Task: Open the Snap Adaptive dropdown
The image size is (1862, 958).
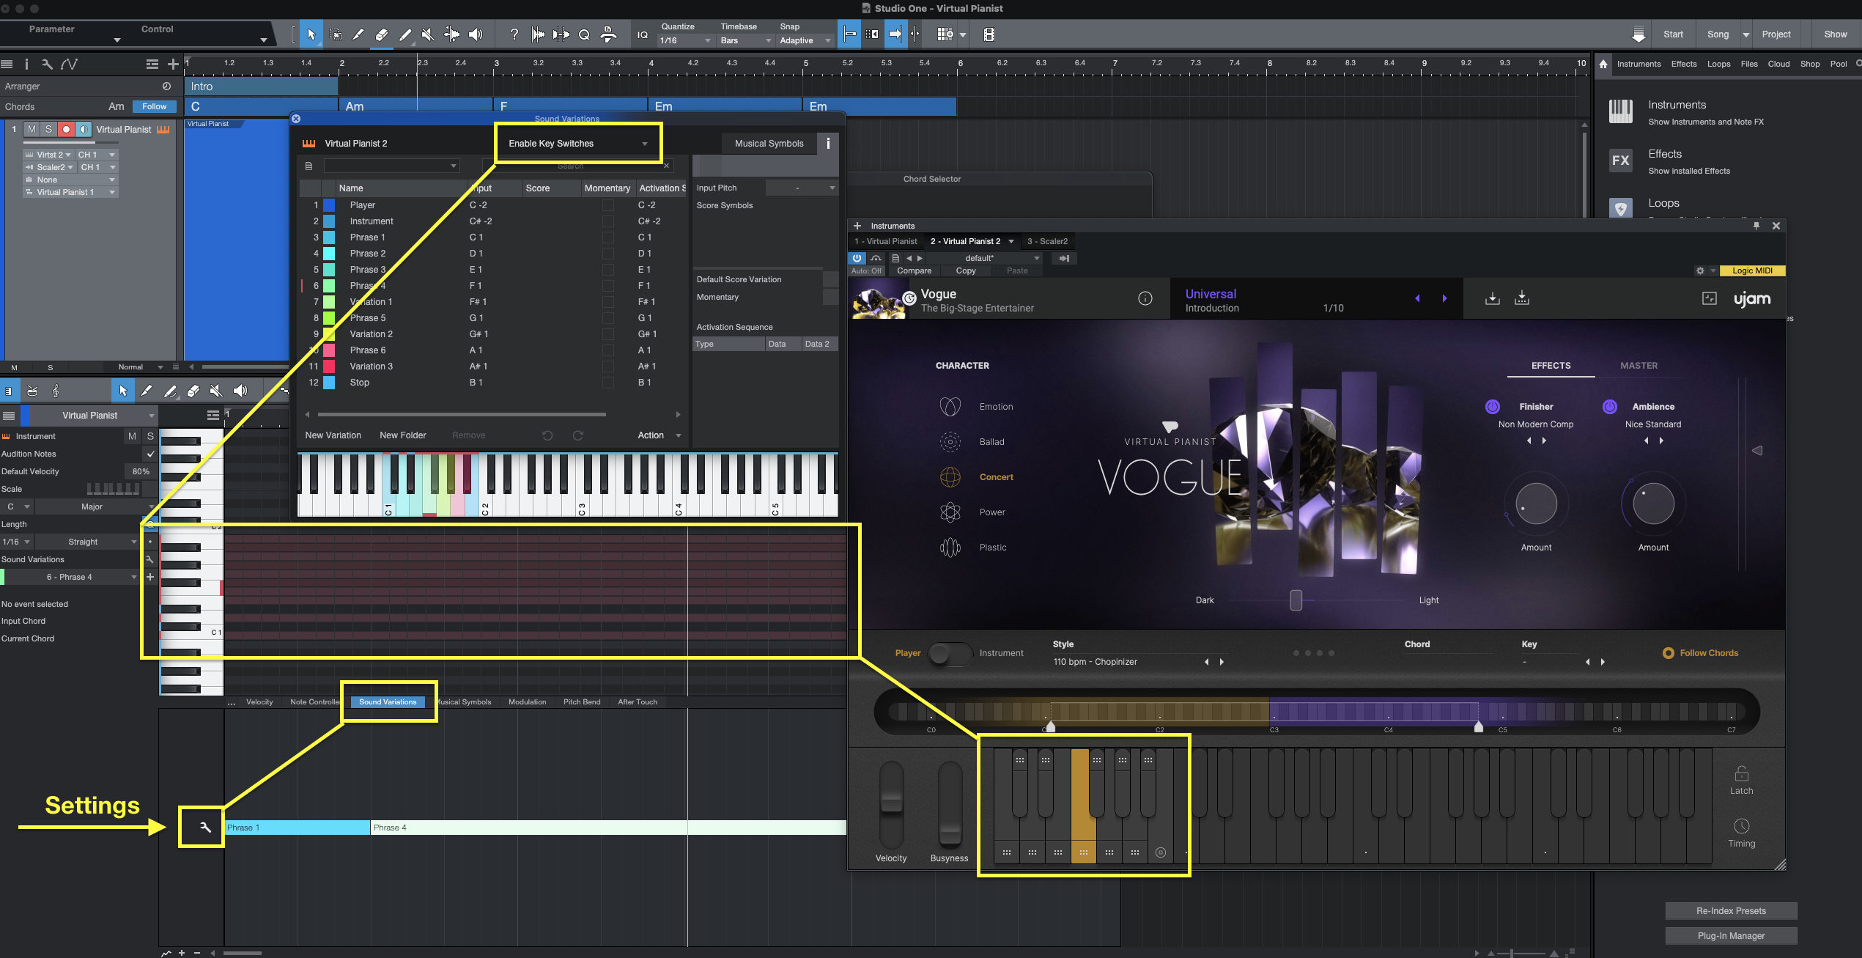Action: (805, 41)
